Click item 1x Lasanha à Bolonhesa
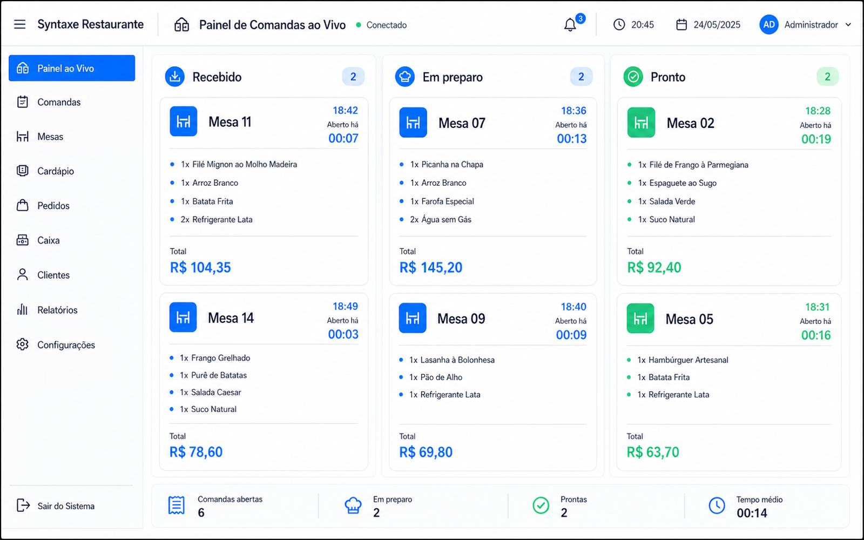The width and height of the screenshot is (864, 540). click(452, 360)
